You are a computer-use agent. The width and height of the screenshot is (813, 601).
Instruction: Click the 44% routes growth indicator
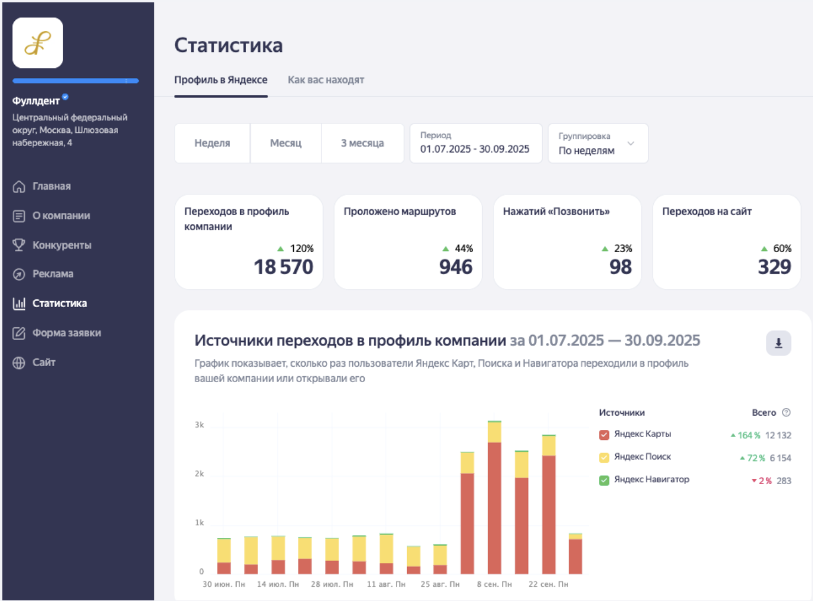pos(458,249)
